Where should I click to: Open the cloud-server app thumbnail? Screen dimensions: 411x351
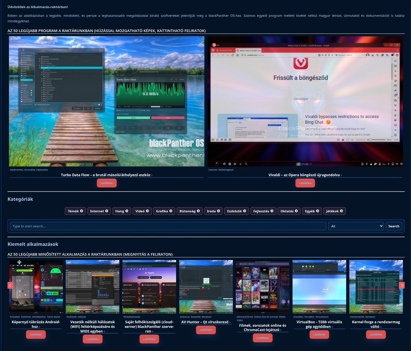[x=149, y=287]
